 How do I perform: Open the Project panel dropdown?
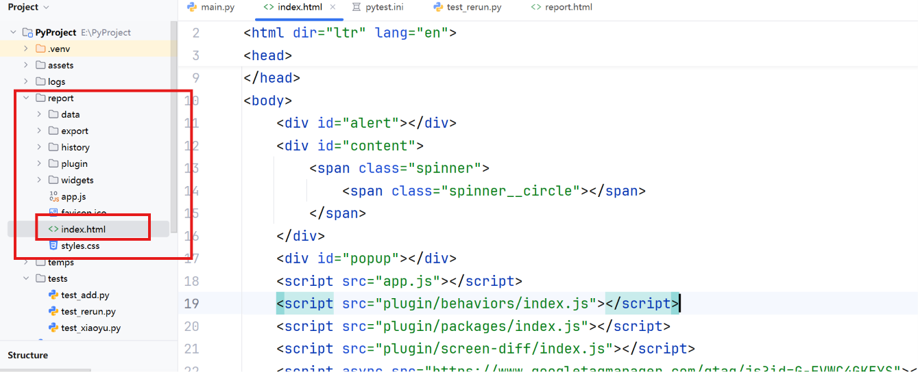(46, 8)
